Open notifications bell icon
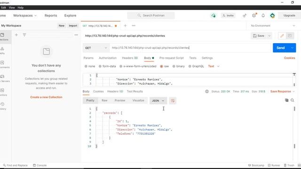Screen dimensions: 301x169 point(263,15)
